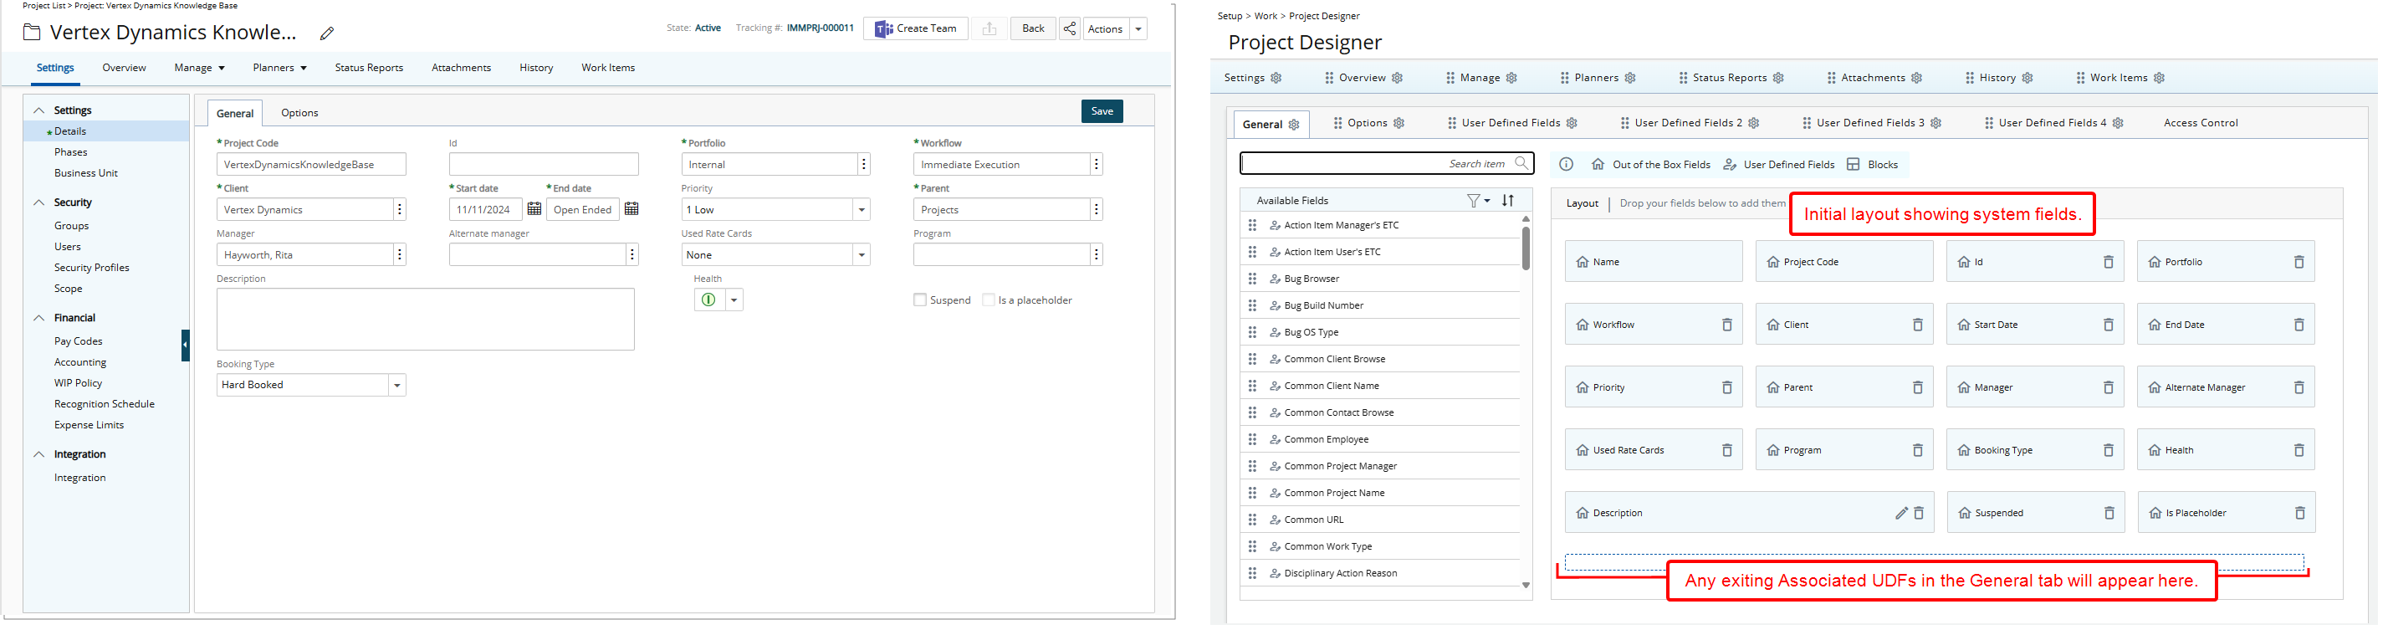Click the sort icon in Available Fields

(1508, 200)
